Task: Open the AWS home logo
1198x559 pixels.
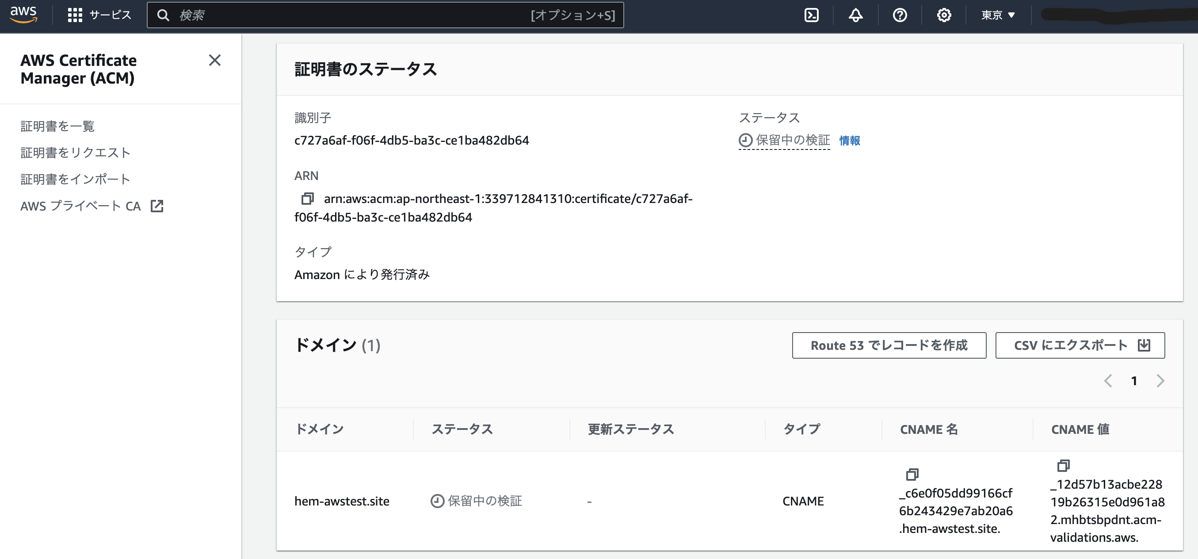Action: tap(23, 15)
